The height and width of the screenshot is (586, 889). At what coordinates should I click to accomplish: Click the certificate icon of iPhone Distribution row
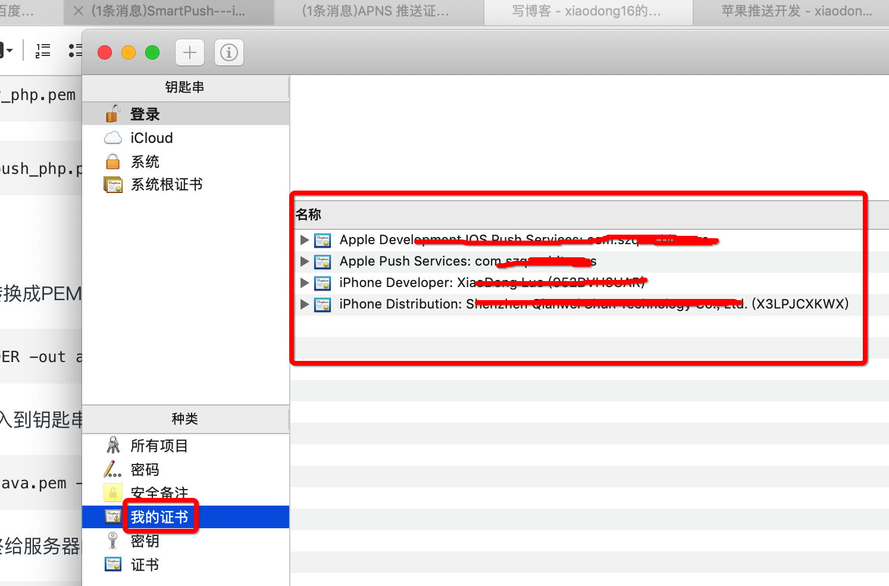click(x=323, y=304)
